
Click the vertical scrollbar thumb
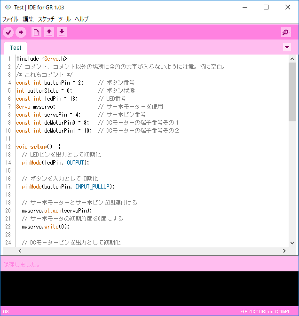pyautogui.click(x=292, y=92)
